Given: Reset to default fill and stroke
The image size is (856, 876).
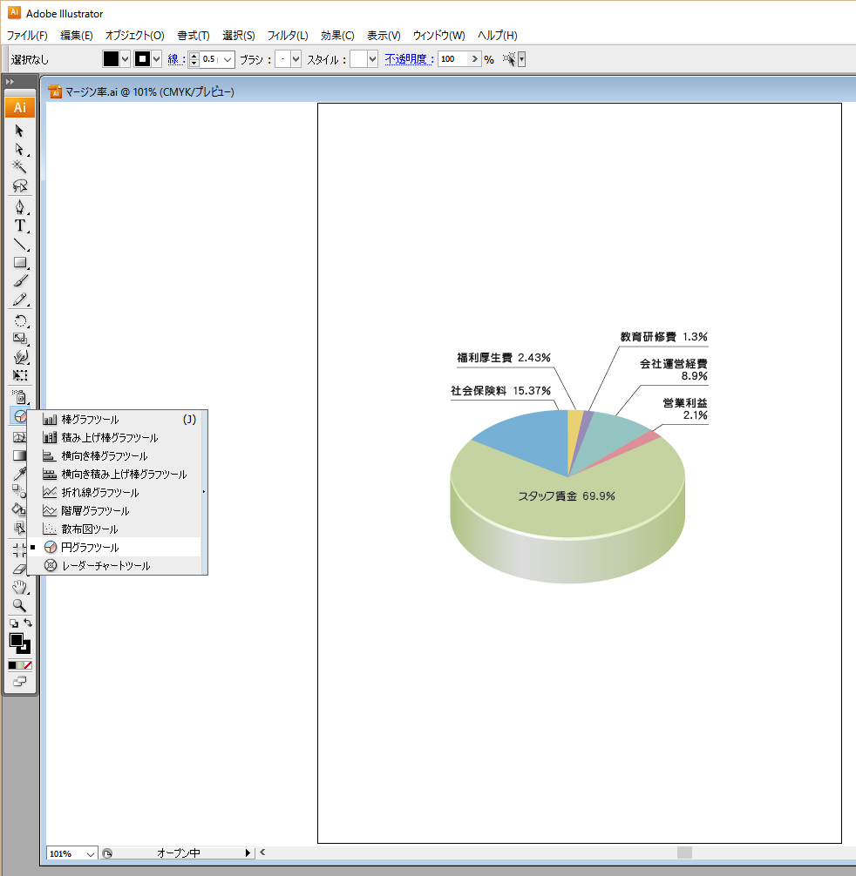Looking at the screenshot, I should (12, 623).
